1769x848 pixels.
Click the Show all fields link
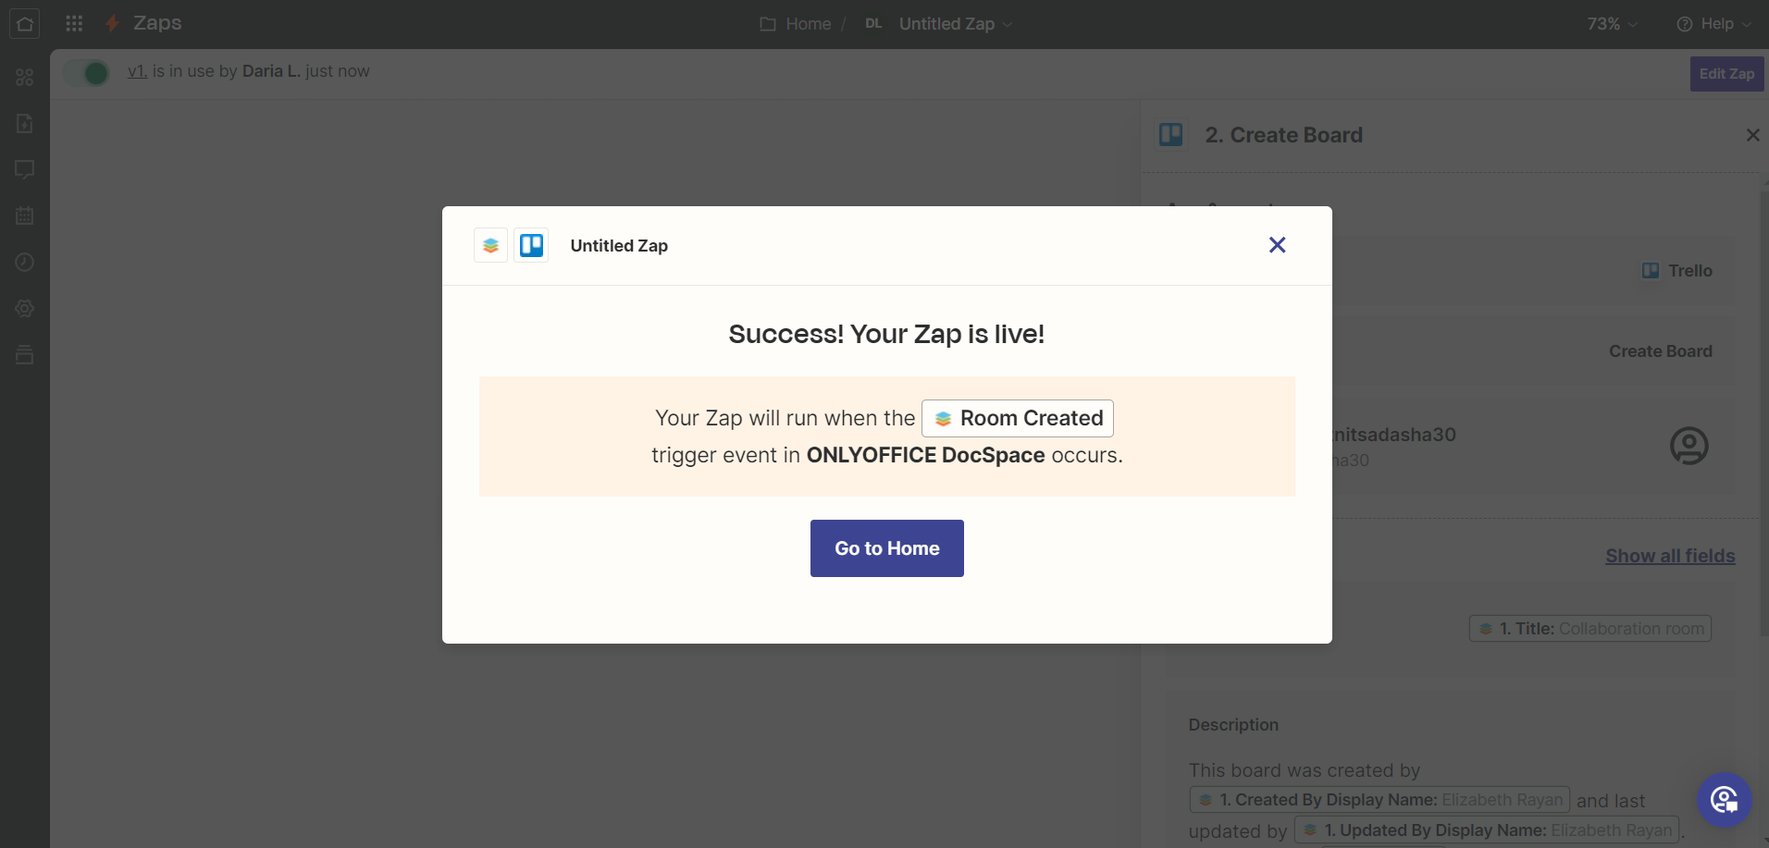tap(1670, 556)
